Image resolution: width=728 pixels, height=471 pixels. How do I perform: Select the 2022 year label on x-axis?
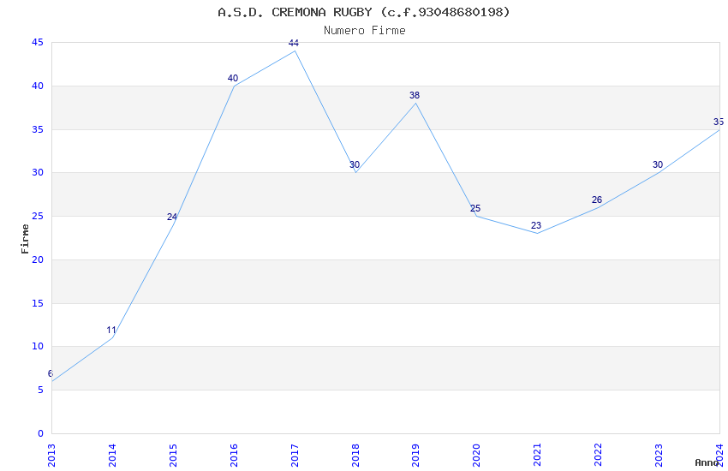598,456
